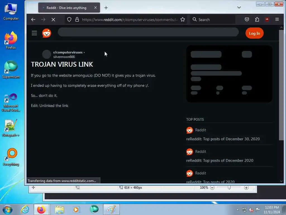
Task: Click the network tray icon
Action: point(244,210)
